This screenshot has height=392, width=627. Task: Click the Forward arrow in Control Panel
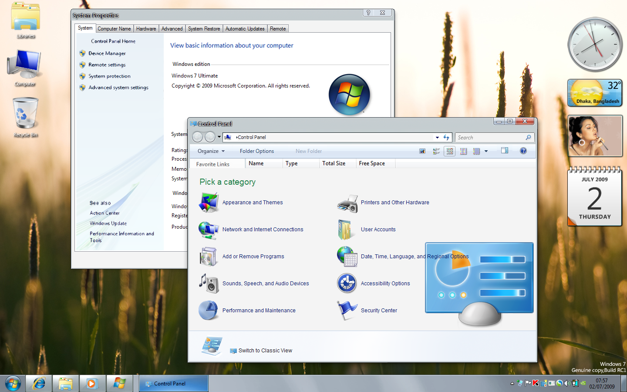(210, 137)
